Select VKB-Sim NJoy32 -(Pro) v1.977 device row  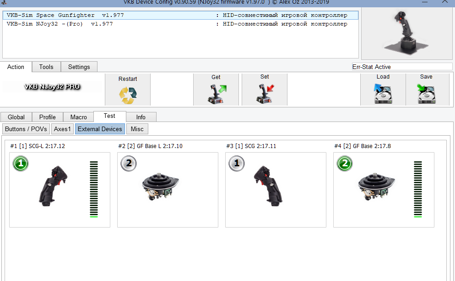pyautogui.click(x=180, y=24)
